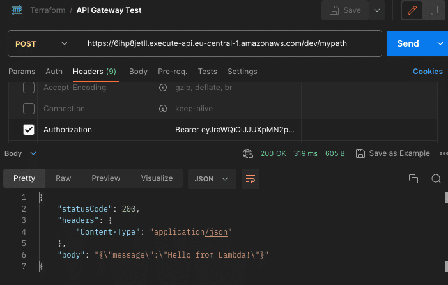
Task: Click the Authorization header key cell
Action: click(103, 130)
